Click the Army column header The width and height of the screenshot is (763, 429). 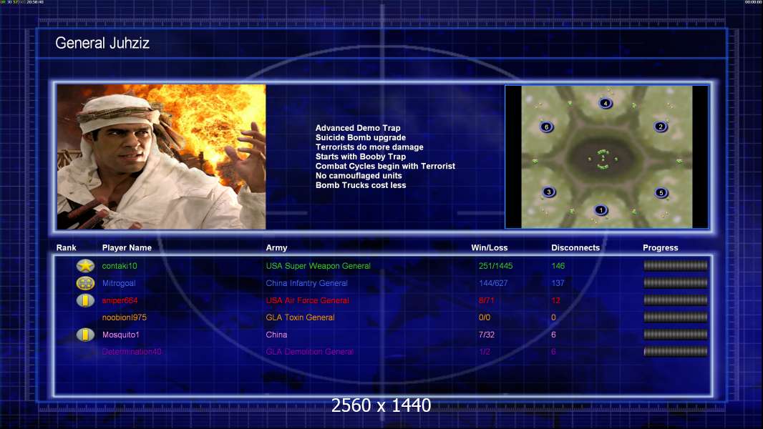(276, 248)
